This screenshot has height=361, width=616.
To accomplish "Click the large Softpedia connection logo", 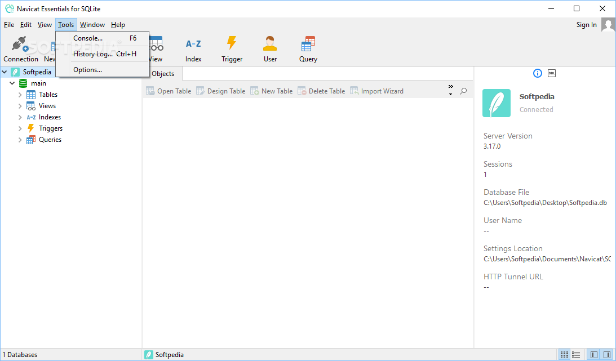I will coord(497,103).
